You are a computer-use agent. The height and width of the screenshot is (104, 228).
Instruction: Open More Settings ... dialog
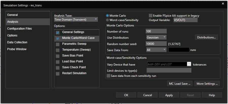(x=207, y=84)
